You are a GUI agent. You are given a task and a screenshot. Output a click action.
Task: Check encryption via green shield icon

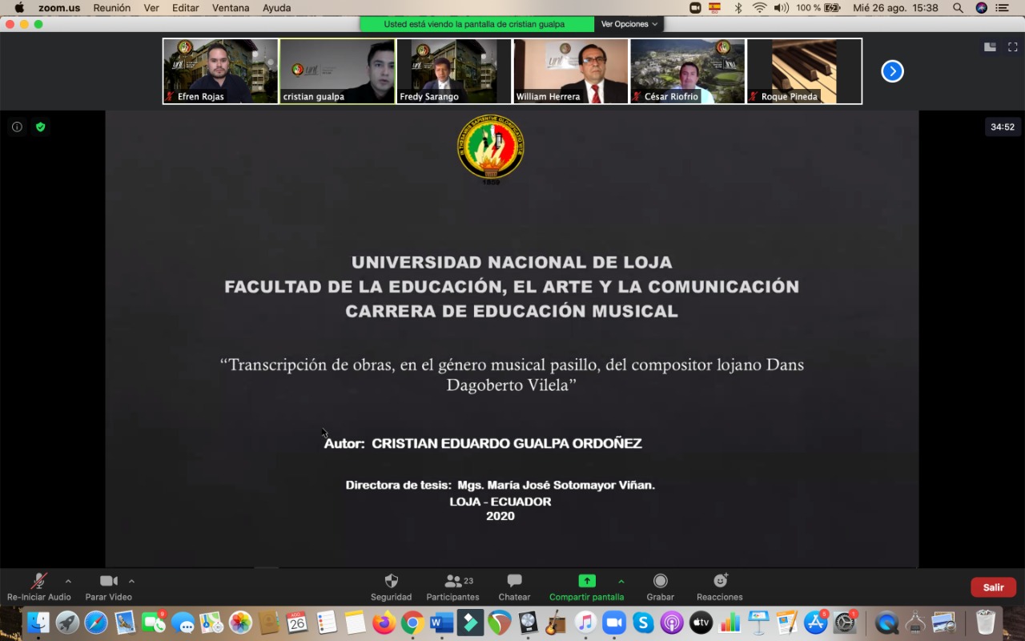[x=41, y=127]
